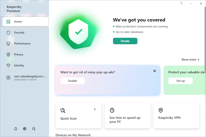
Task: Expand Quick Scan options chevron
Action: 95,109
